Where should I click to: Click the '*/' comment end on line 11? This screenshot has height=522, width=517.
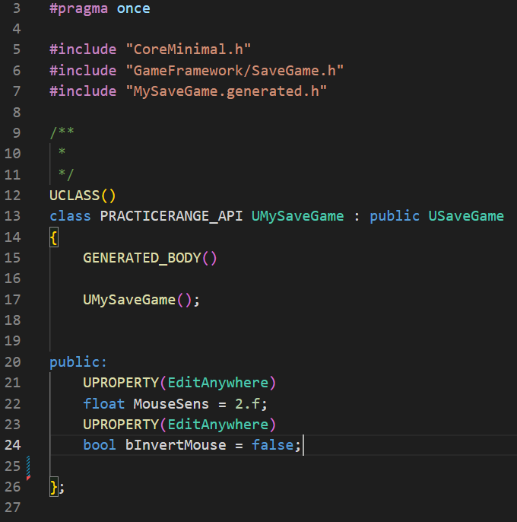click(x=66, y=174)
